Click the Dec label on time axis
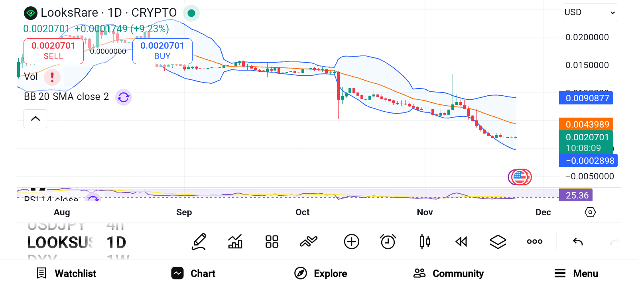This screenshot has width=638, height=287. [543, 212]
